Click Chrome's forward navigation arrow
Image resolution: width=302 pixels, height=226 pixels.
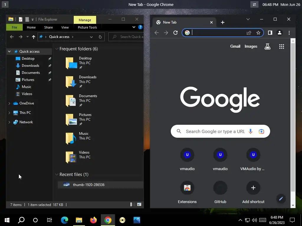166,33
